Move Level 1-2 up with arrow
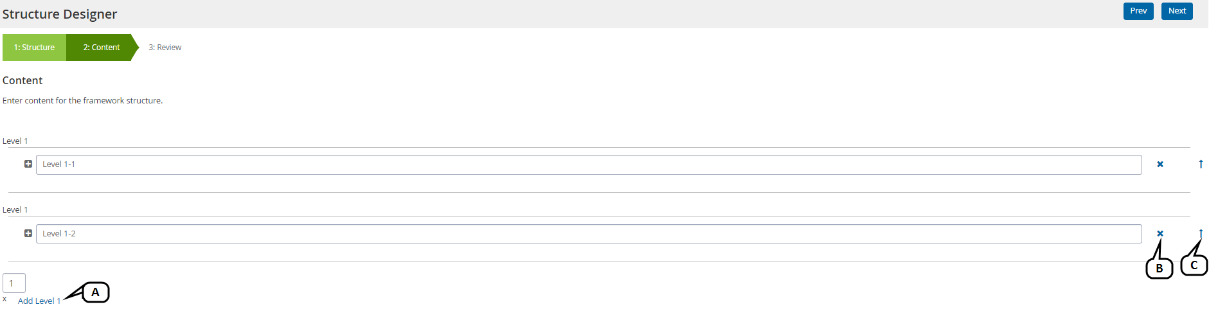The width and height of the screenshot is (1209, 309). pos(1201,233)
